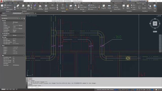
Task: Open MagiCAD Help
Action: coord(155,7)
